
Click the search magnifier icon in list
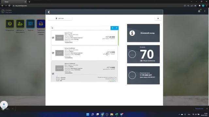point(52,28)
